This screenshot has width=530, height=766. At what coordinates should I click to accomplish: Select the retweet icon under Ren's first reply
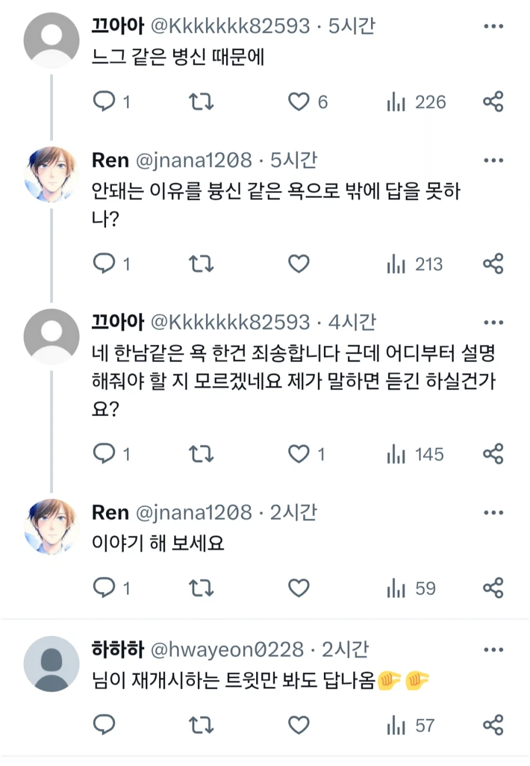point(201,264)
